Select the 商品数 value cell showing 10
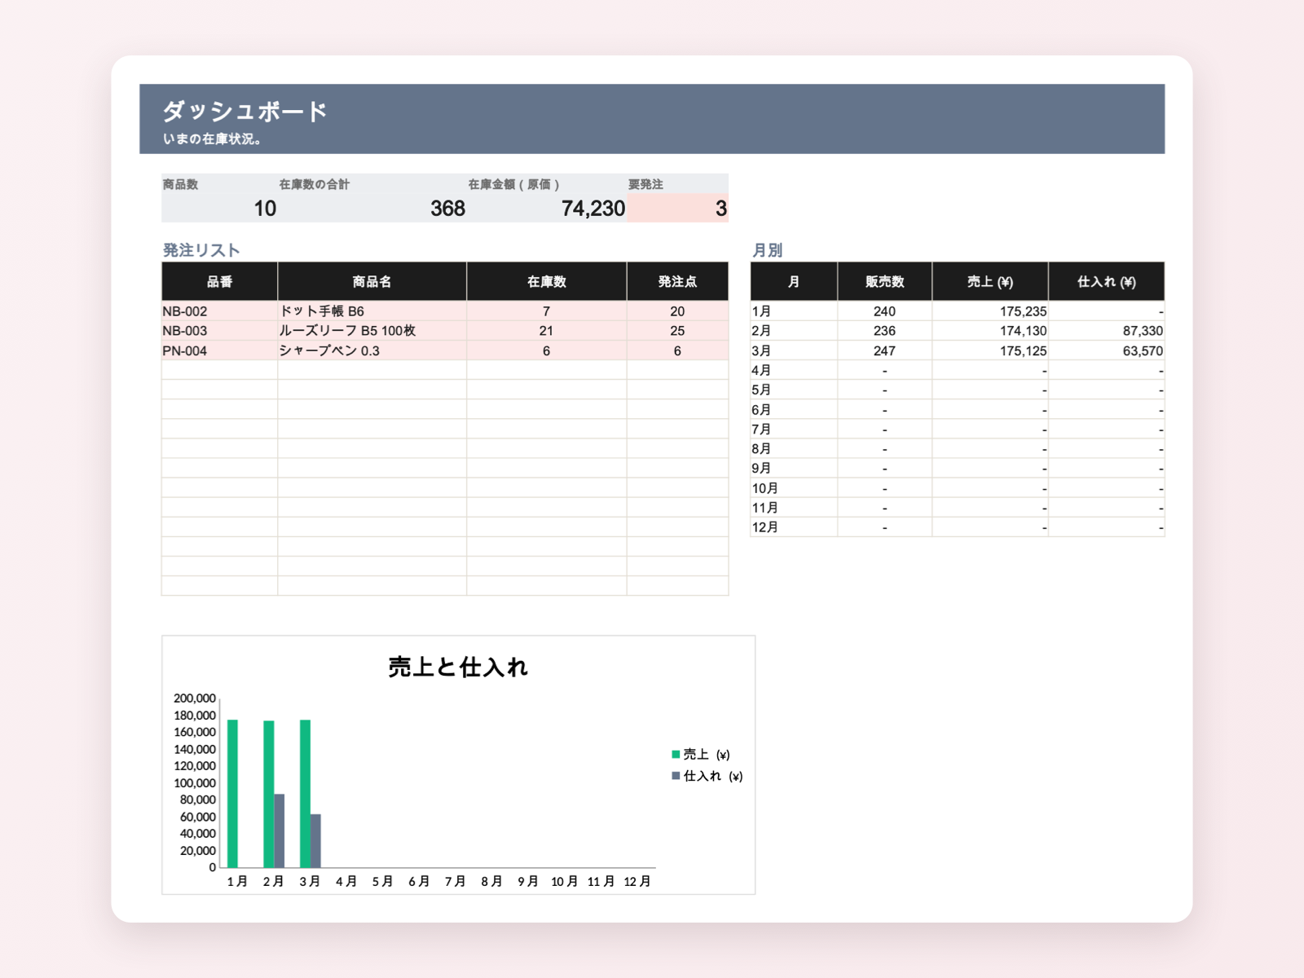 pos(219,208)
